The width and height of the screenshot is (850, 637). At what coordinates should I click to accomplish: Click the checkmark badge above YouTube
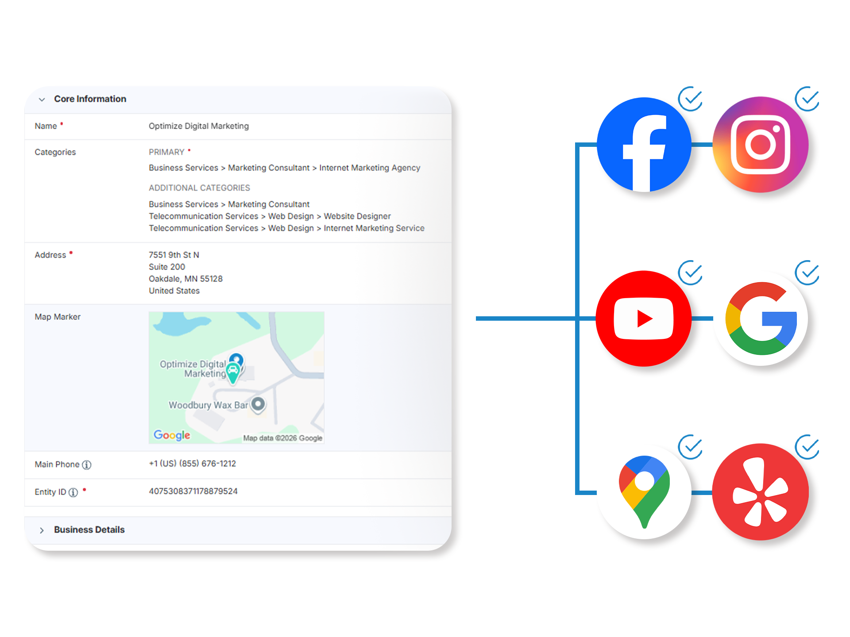[691, 272]
